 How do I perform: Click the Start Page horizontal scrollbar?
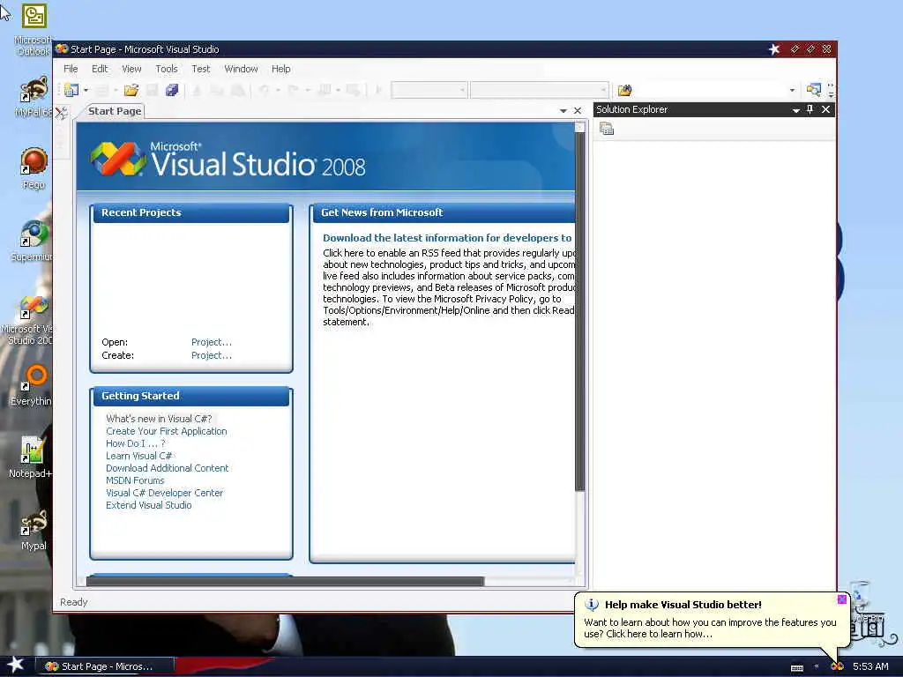click(x=285, y=582)
